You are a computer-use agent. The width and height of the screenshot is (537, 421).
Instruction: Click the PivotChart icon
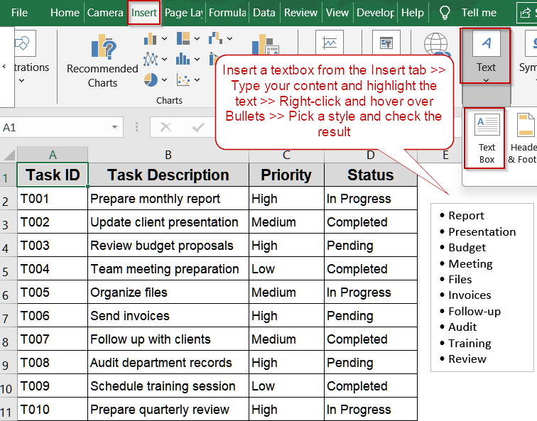265,44
